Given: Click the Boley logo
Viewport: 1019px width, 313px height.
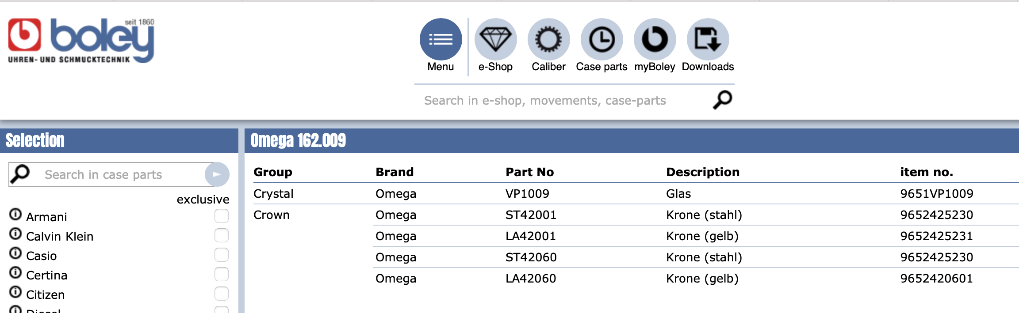Looking at the screenshot, I should pyautogui.click(x=81, y=41).
